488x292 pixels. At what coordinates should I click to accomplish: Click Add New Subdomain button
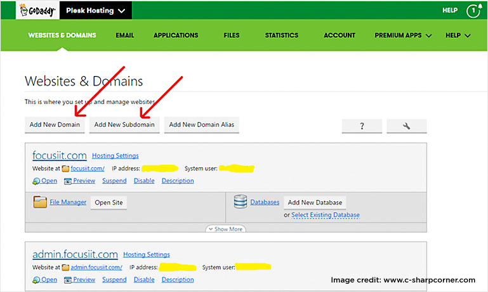click(x=124, y=125)
